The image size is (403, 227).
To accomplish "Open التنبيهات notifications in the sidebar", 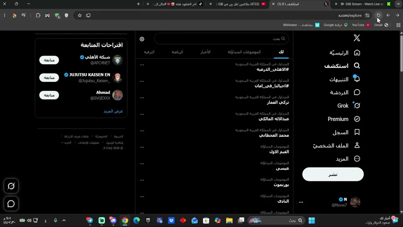I will click(x=345, y=79).
